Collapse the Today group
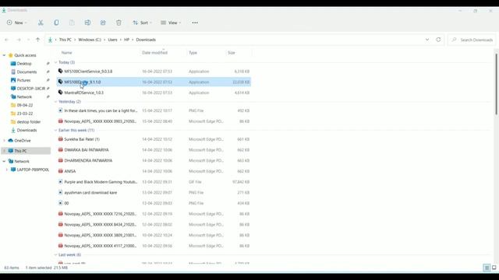This screenshot has height=280, width=499. tap(55, 62)
